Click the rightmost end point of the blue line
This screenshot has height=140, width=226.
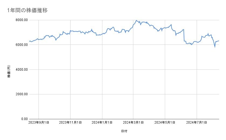pos(219,41)
